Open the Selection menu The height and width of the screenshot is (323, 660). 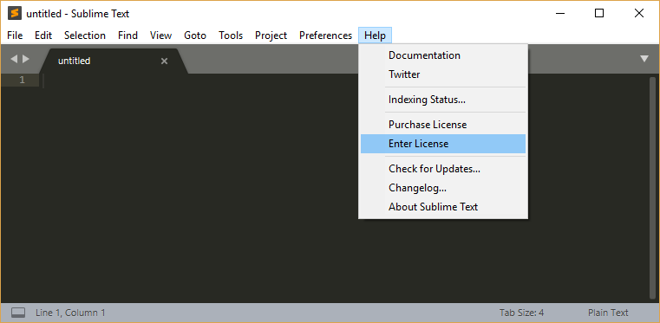85,36
